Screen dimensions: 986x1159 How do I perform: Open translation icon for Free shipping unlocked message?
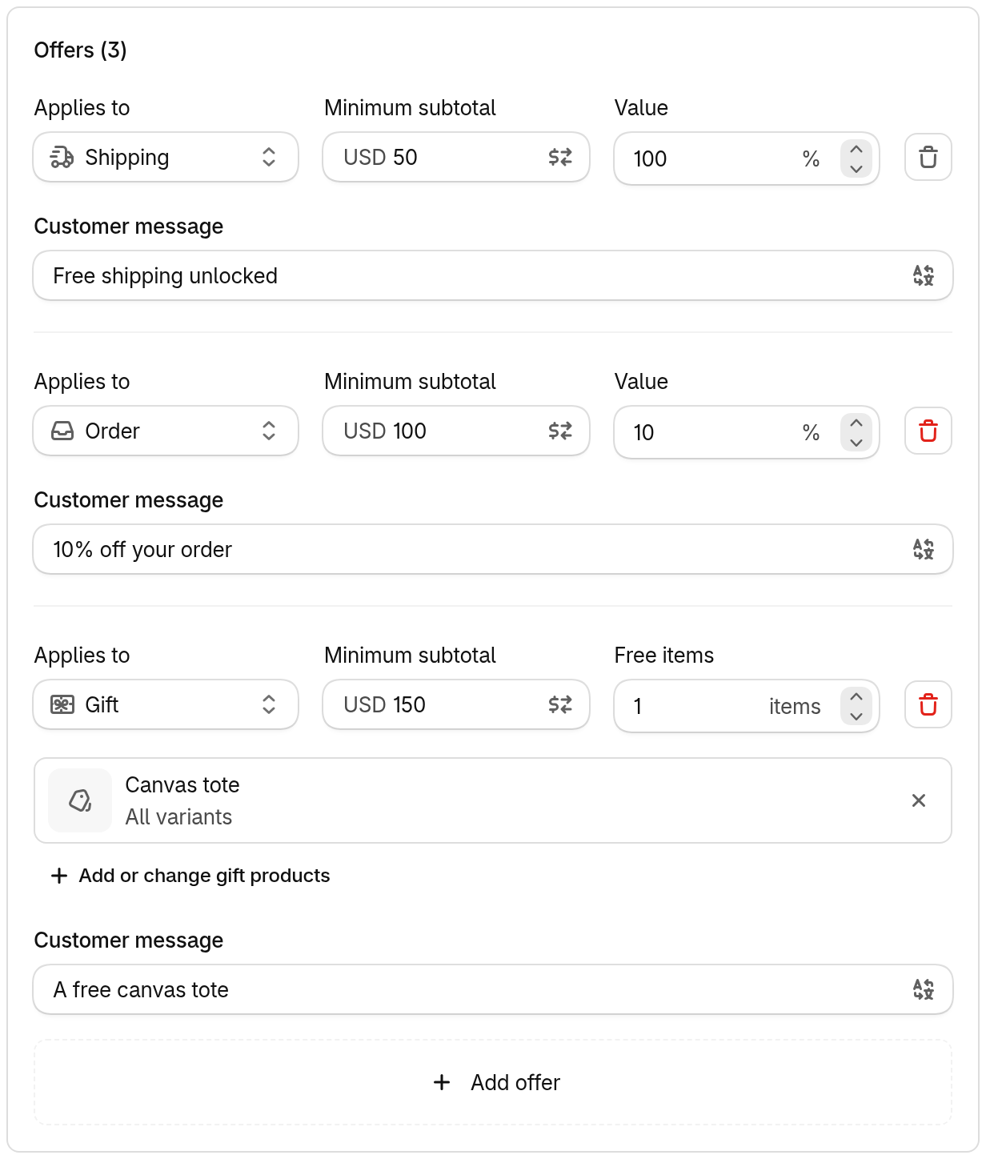tap(924, 275)
